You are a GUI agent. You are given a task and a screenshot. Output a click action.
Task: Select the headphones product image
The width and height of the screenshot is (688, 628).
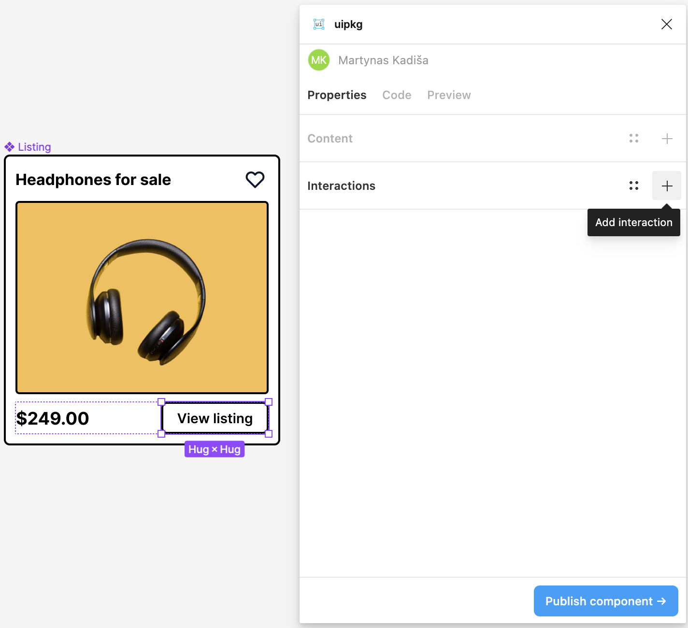pyautogui.click(x=142, y=298)
